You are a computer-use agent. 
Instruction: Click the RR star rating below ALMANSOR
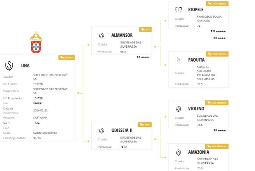pos(143,57)
